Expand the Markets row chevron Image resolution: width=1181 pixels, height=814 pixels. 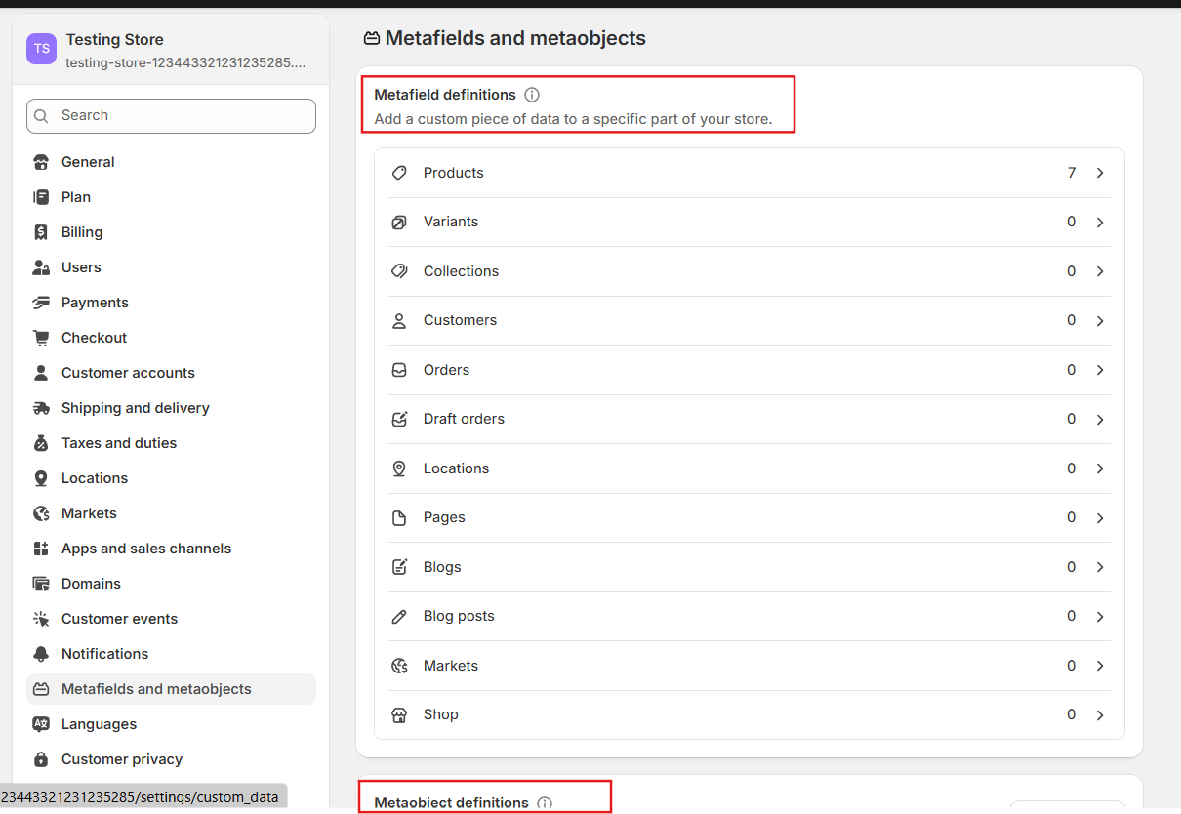click(x=1100, y=666)
